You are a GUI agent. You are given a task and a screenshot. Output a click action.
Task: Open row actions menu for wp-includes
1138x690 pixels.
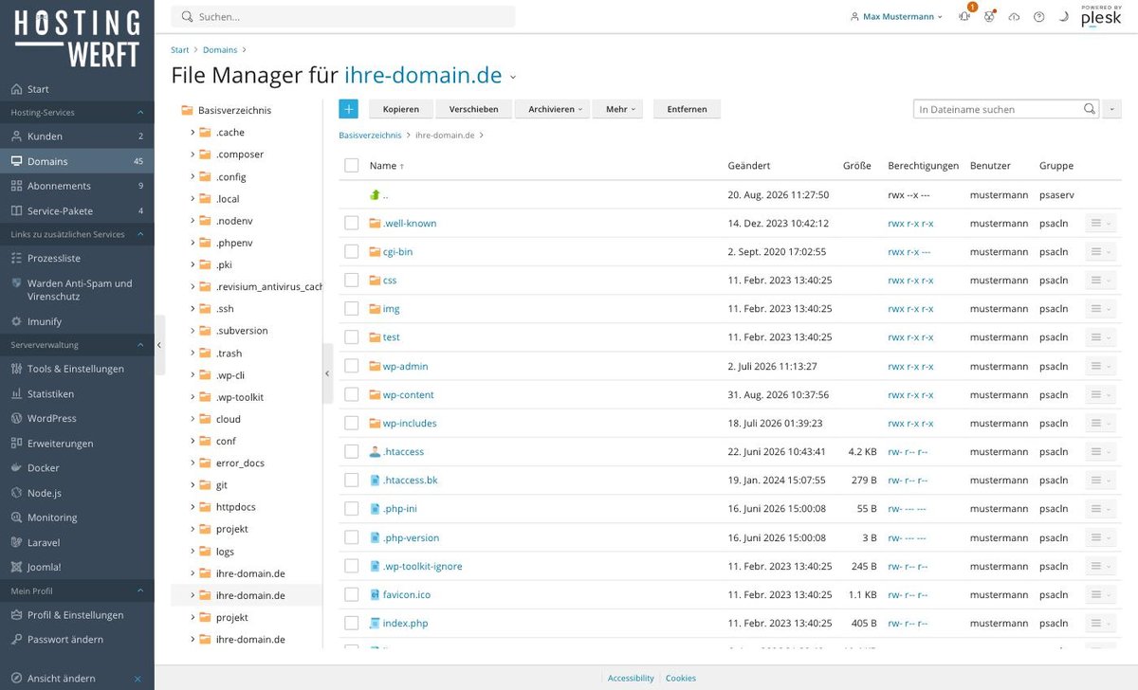1100,423
